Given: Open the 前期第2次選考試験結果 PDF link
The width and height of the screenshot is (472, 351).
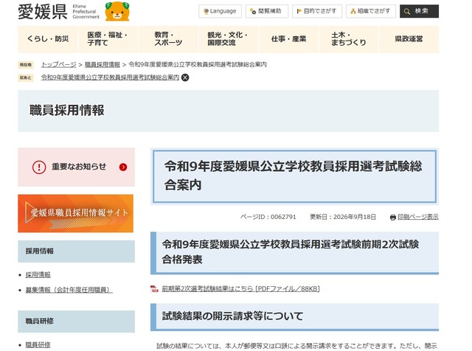Looking at the screenshot, I should (x=240, y=288).
